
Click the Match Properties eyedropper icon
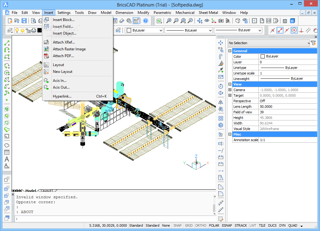(x=221, y=70)
